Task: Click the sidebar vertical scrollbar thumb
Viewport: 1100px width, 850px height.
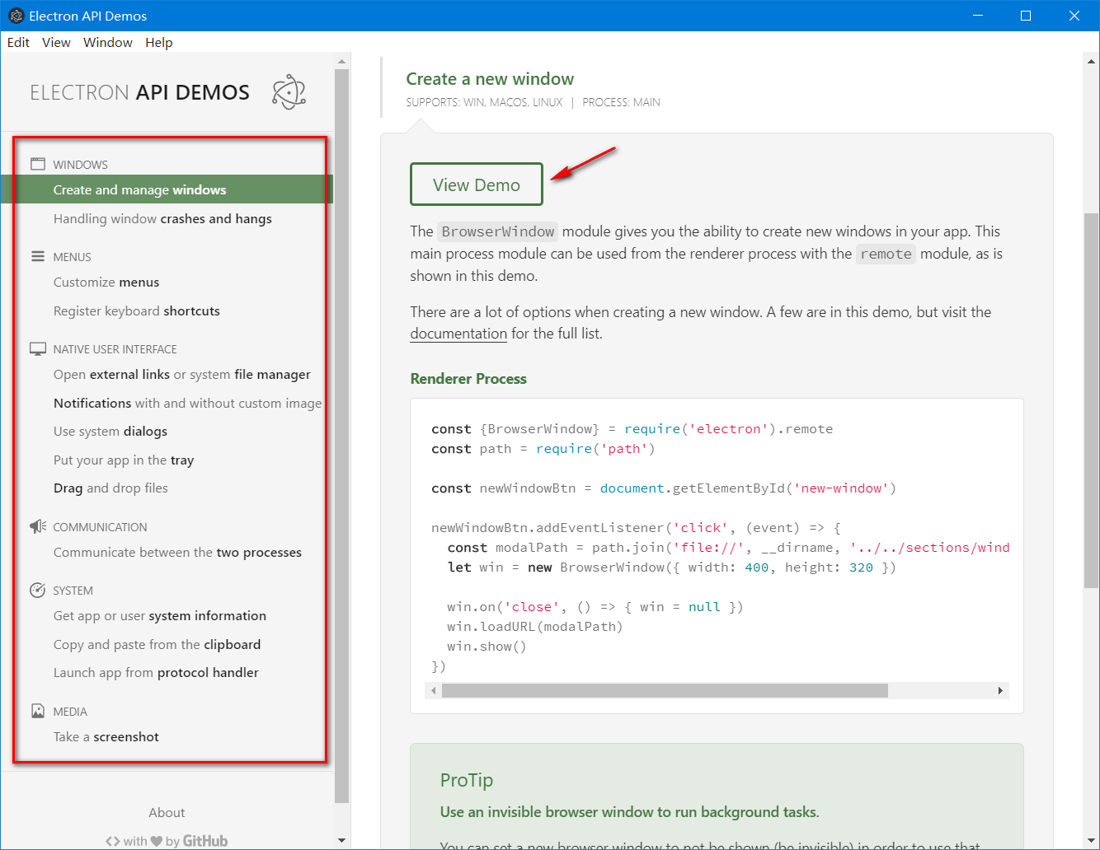Action: coord(342,436)
